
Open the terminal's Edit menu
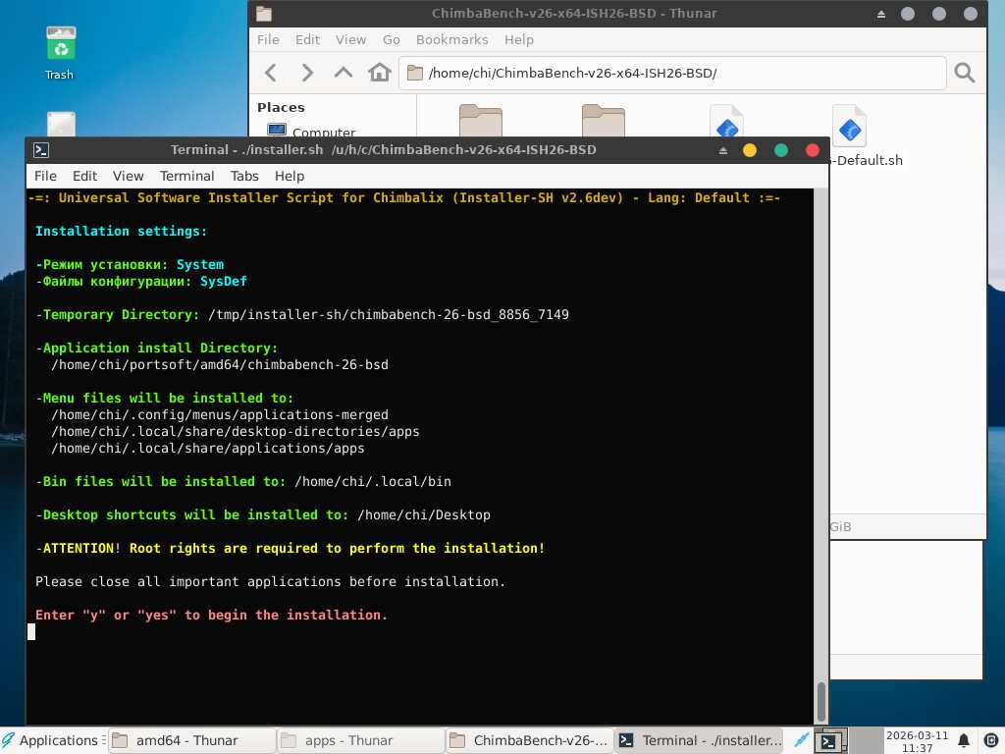click(x=84, y=176)
